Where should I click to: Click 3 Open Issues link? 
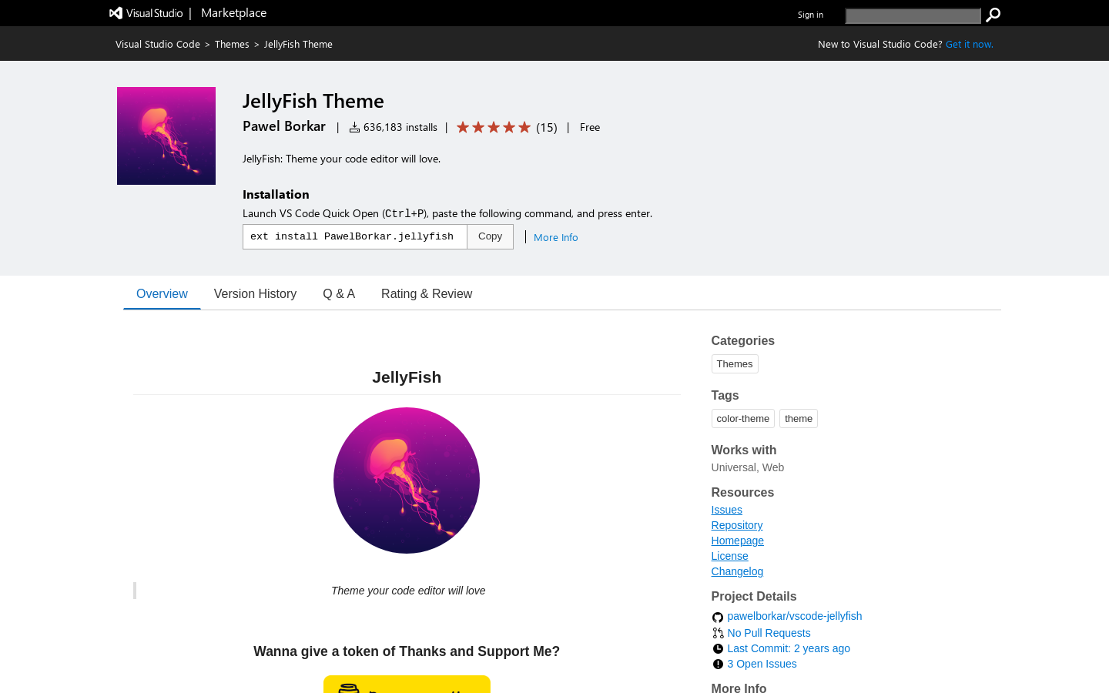(x=762, y=664)
